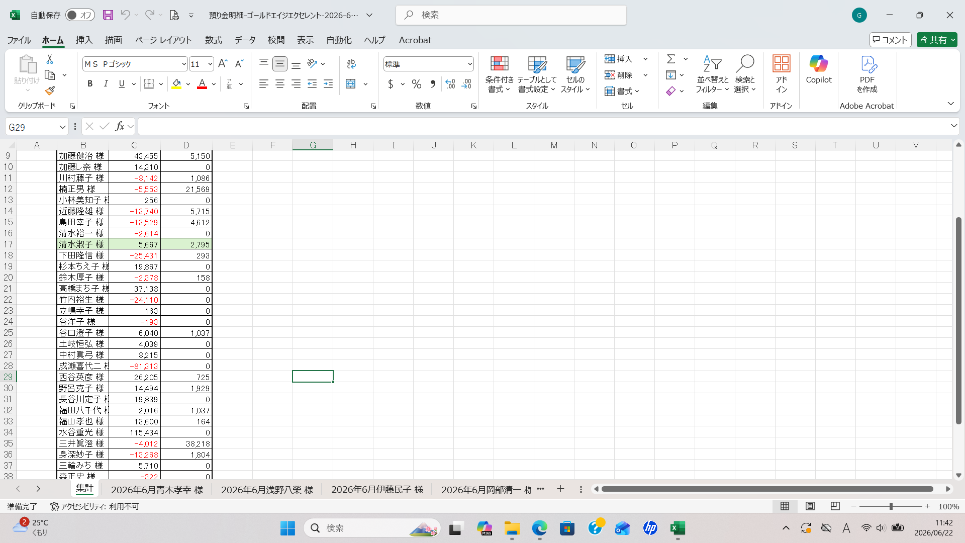Image resolution: width=965 pixels, height=543 pixels.
Task: Open the font size dropdown
Action: coord(210,64)
